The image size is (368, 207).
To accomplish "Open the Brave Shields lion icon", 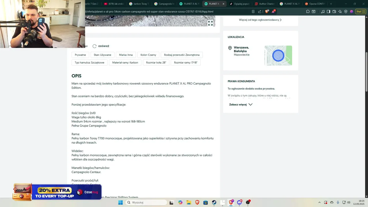I will [x=267, y=11].
